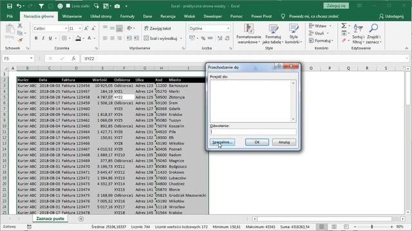
Task: Increase font size with larger A icon
Action: click(x=86, y=28)
